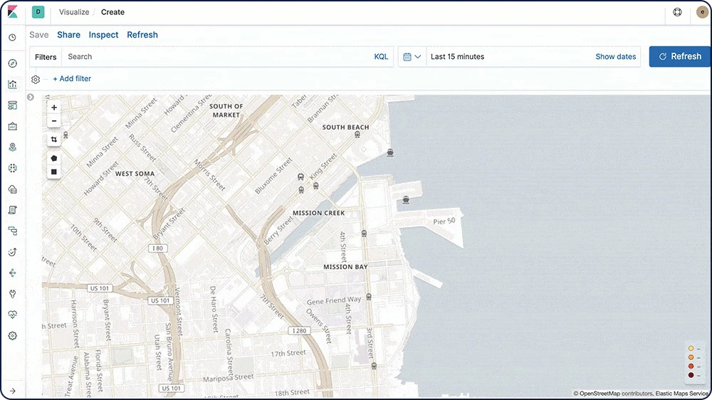
Task: Open Logs scroll icon in sidebar
Action: pos(13,210)
